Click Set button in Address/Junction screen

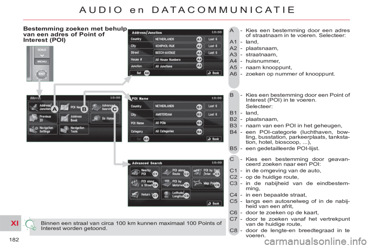pyautogui.click(x=139, y=73)
